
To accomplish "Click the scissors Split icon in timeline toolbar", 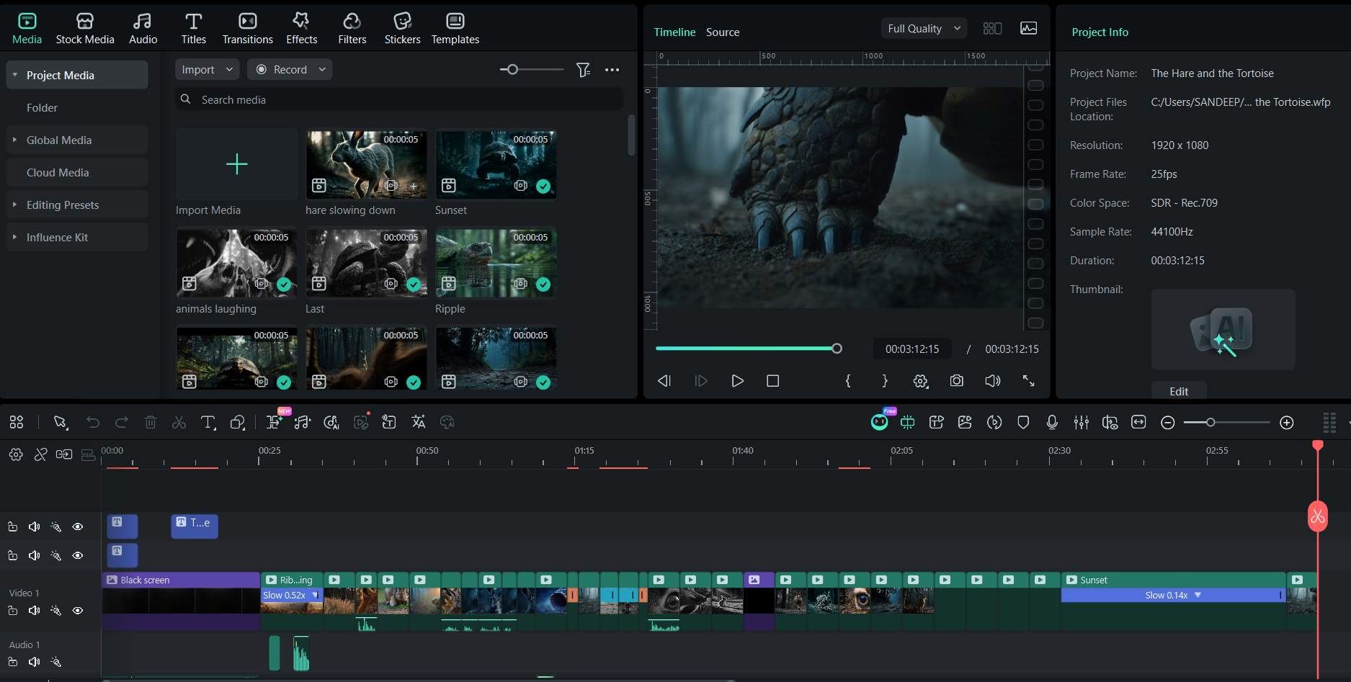I will click(x=179, y=423).
